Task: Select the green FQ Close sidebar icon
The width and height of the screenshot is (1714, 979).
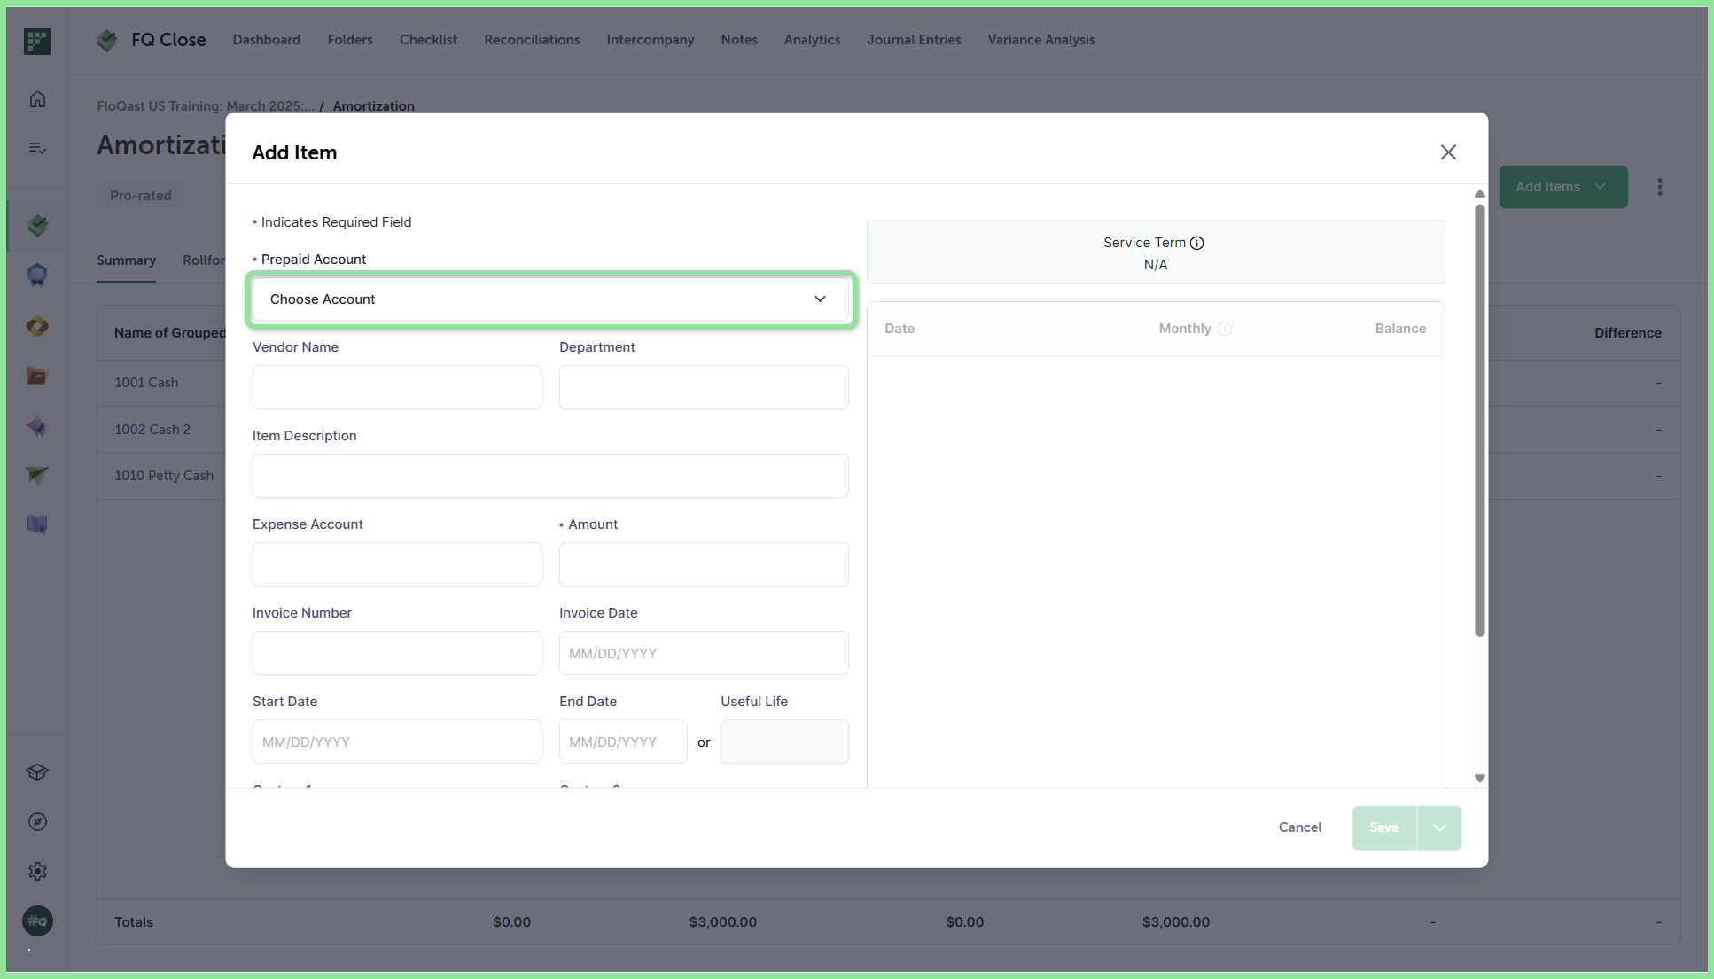Action: coord(37,225)
